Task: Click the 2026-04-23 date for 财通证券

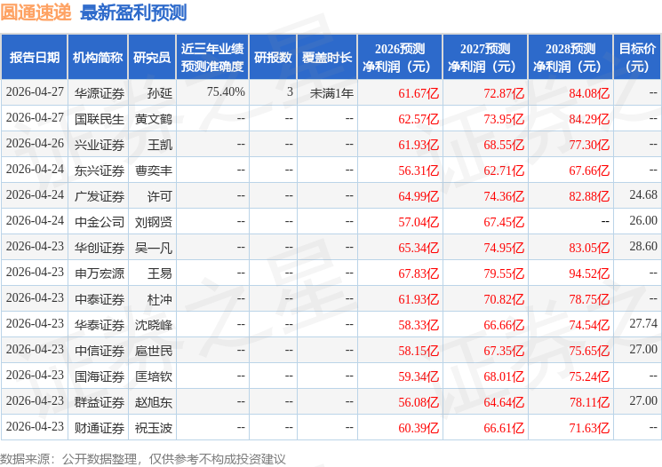Action: tap(35, 426)
